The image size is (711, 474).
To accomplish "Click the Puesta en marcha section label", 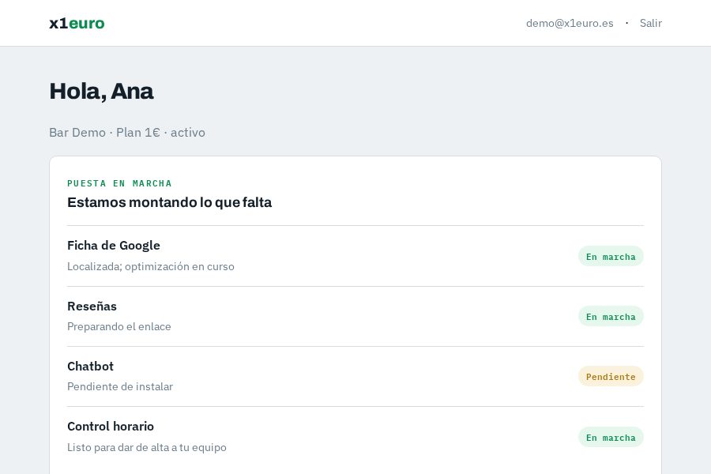I will pyautogui.click(x=119, y=183).
